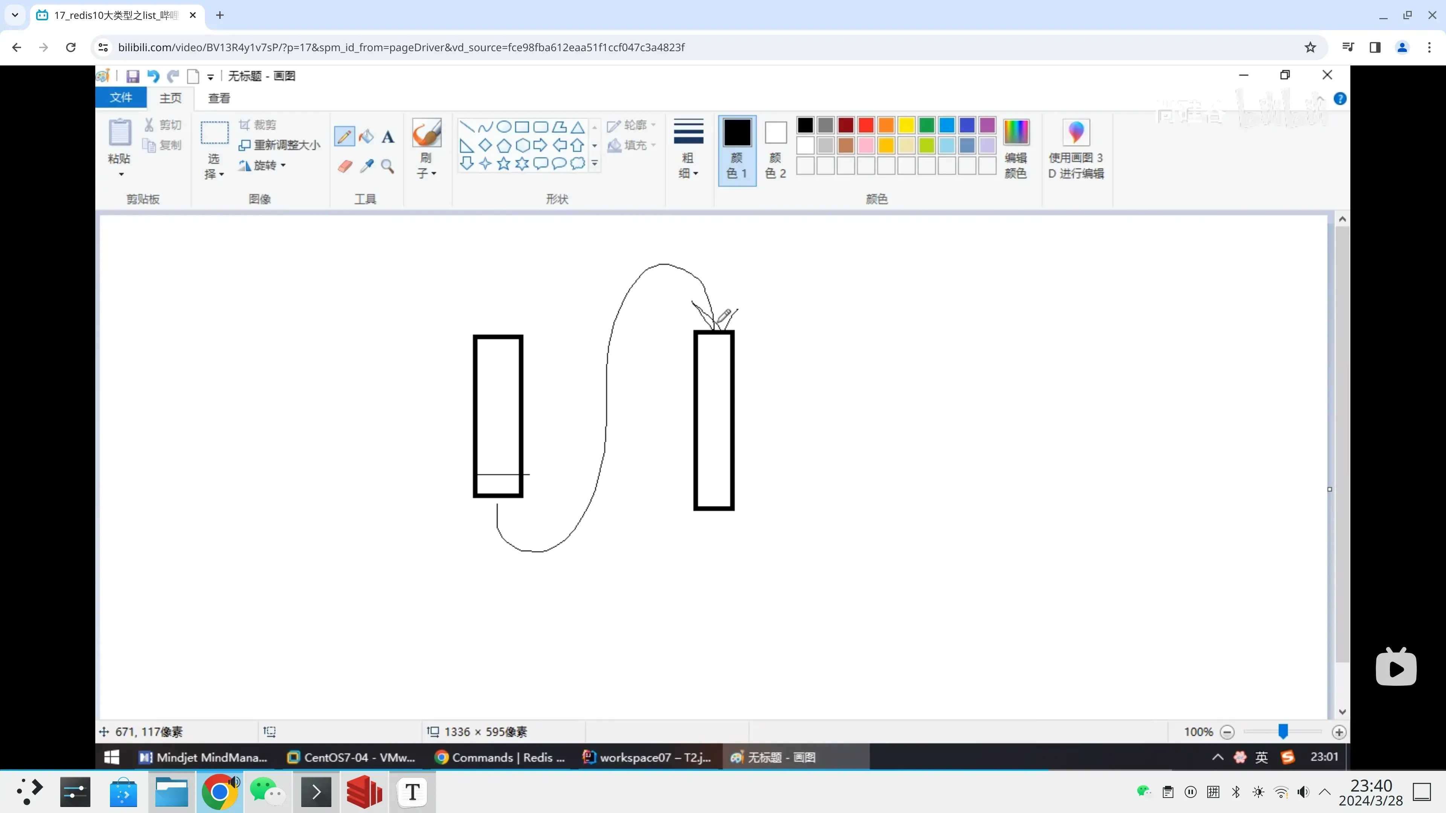Choose the Text tool (letter A)
This screenshot has width=1446, height=813.
[388, 137]
